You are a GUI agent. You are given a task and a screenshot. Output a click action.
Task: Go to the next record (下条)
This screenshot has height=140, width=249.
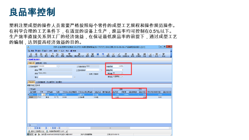coord(41,55)
